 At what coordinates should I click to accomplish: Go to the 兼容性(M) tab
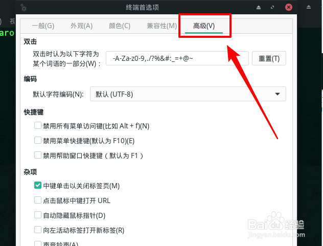(x=161, y=26)
